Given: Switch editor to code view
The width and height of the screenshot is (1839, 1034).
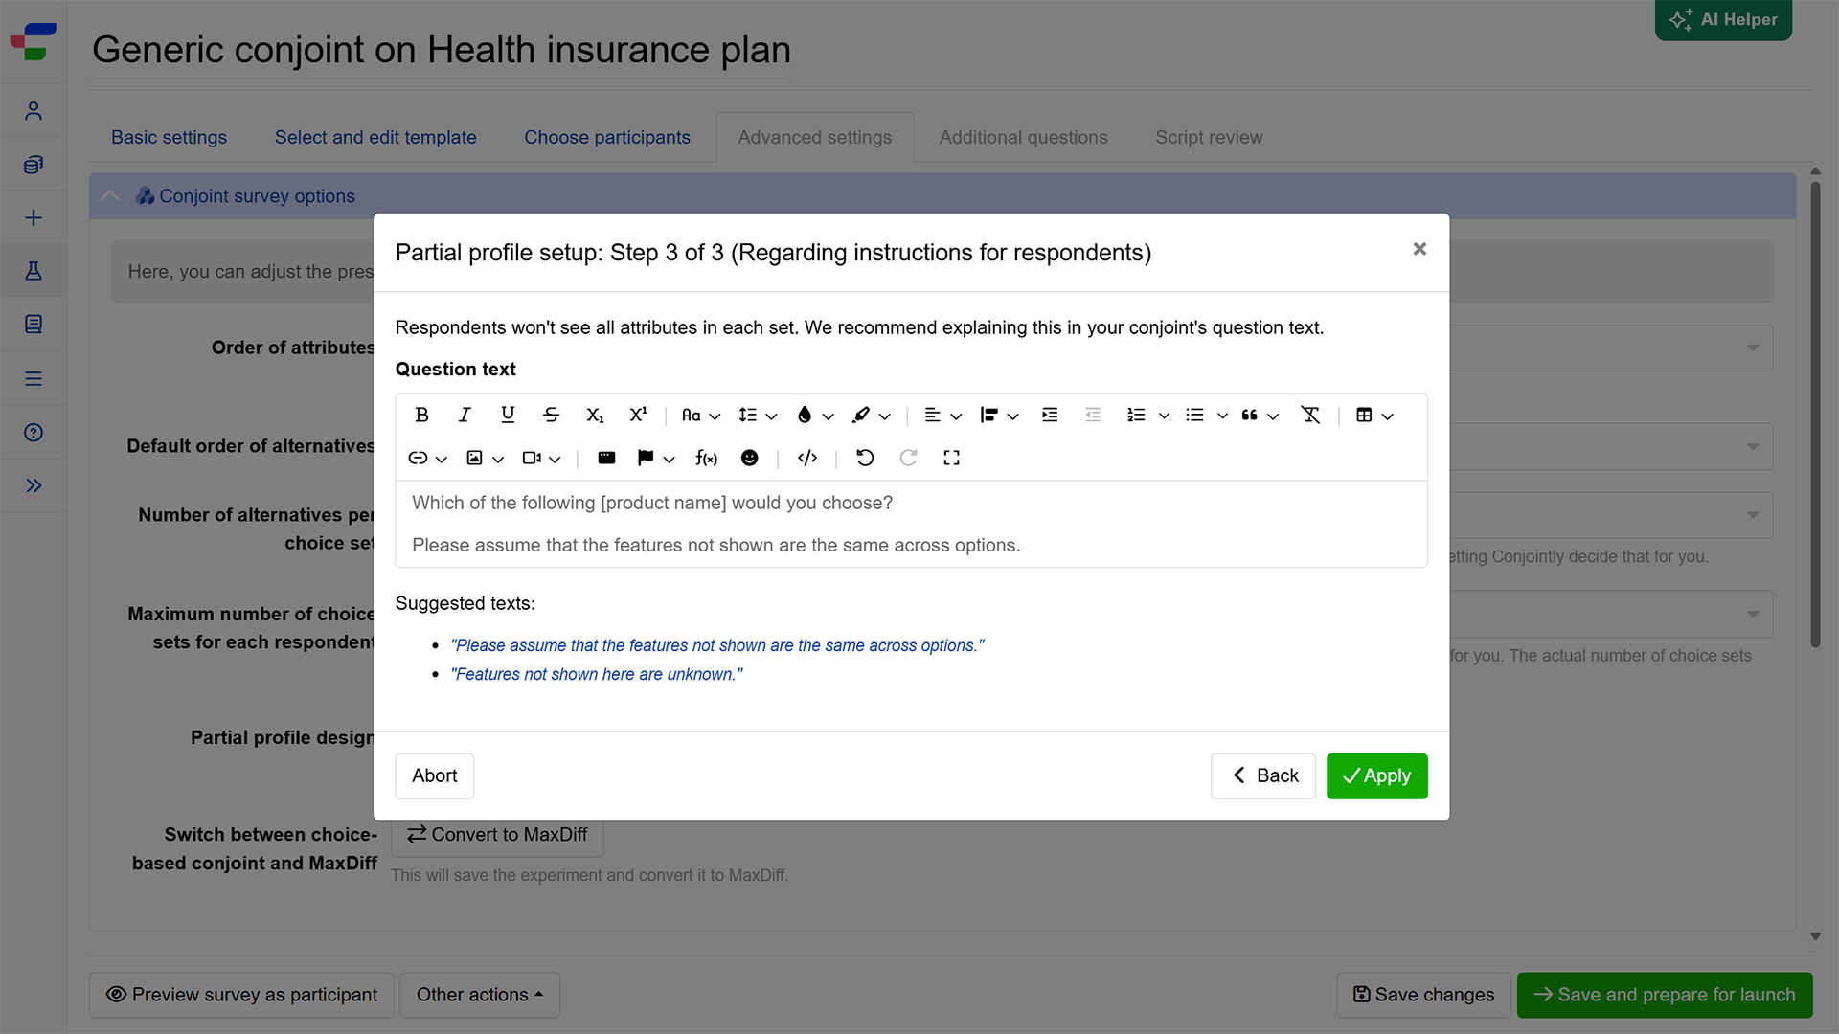Looking at the screenshot, I should pyautogui.click(x=807, y=458).
